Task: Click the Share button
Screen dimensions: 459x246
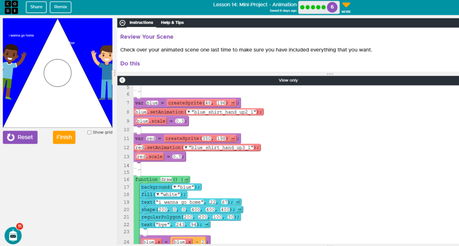Action: coord(36,7)
